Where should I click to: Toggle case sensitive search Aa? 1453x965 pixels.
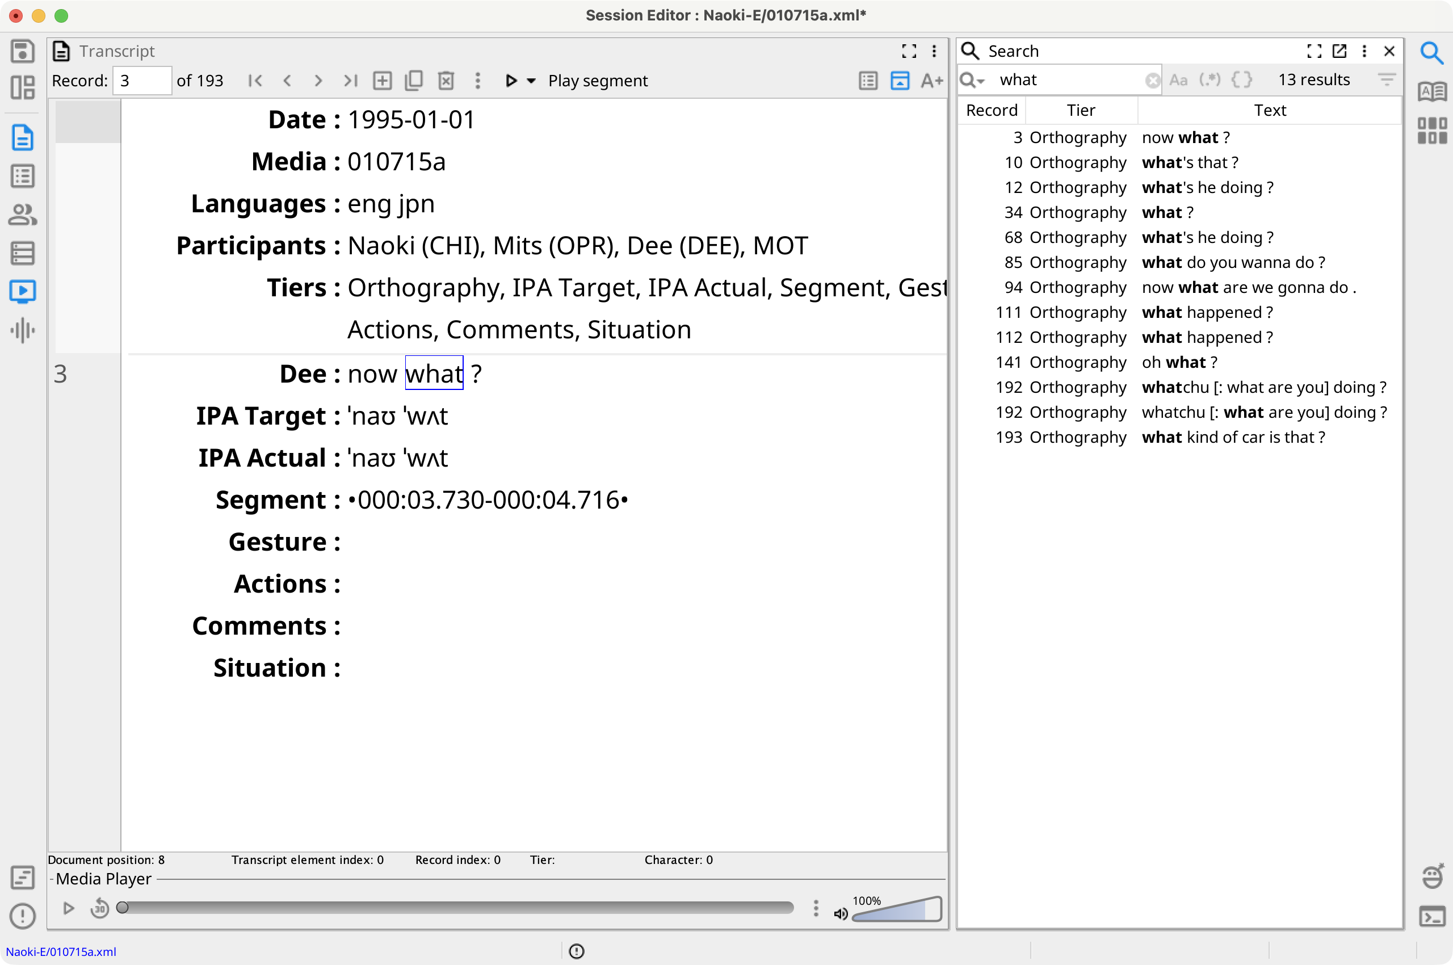point(1178,80)
